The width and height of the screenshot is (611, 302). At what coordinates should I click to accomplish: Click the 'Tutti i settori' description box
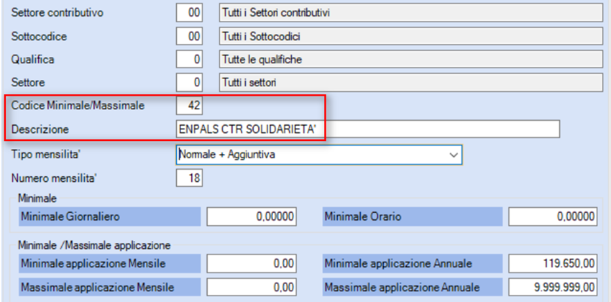click(x=411, y=83)
